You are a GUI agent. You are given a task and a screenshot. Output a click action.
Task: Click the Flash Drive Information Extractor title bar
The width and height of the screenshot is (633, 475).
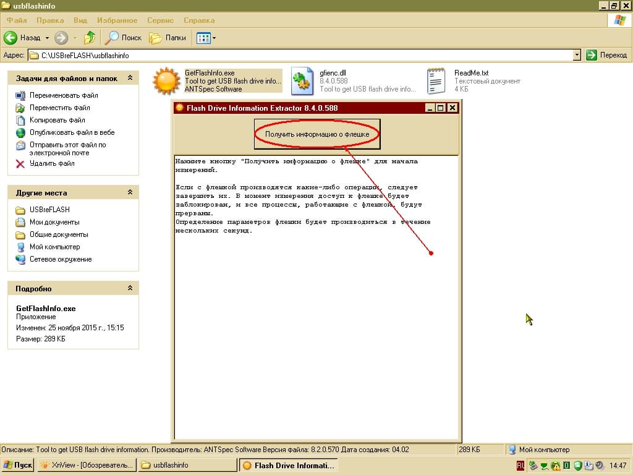(x=299, y=108)
